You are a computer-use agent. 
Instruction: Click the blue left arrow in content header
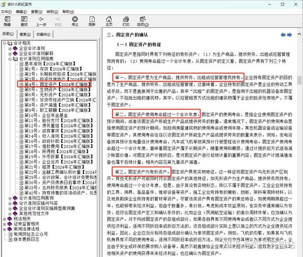283,35
